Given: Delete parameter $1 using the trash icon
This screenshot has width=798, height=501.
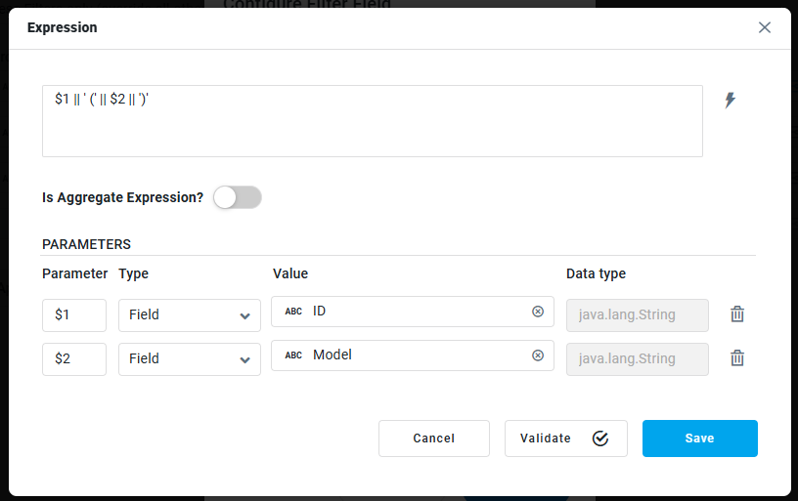Looking at the screenshot, I should (737, 314).
